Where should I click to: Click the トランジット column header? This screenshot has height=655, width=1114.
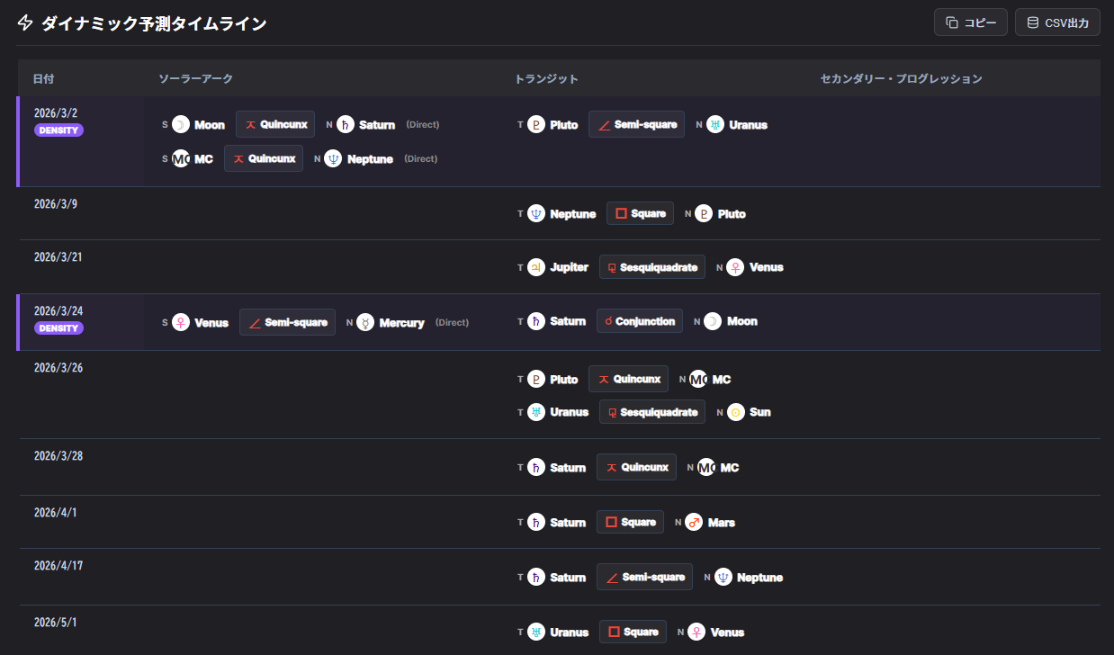[546, 79]
